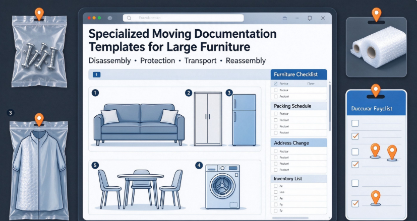Check the first checkbox under Packing Schedule
This screenshot has height=221, width=417.
click(276, 114)
